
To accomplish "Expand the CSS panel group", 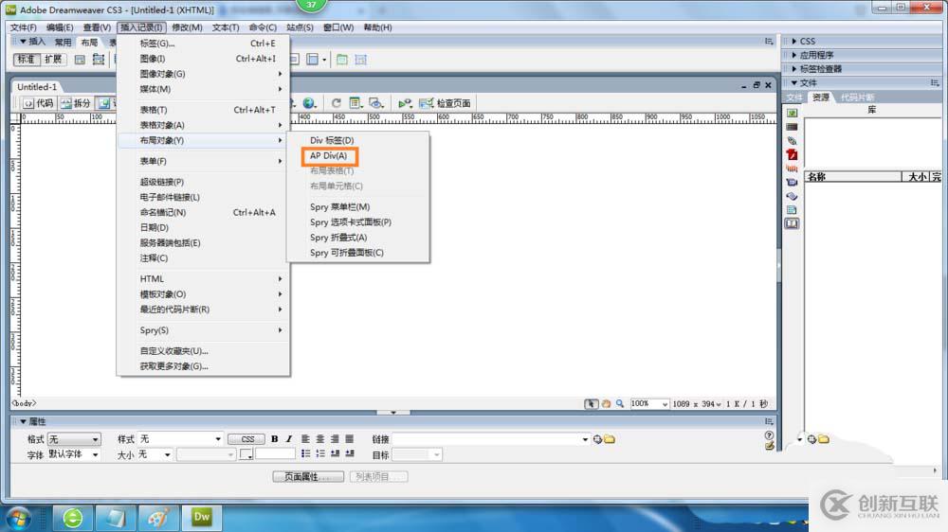I will [807, 41].
